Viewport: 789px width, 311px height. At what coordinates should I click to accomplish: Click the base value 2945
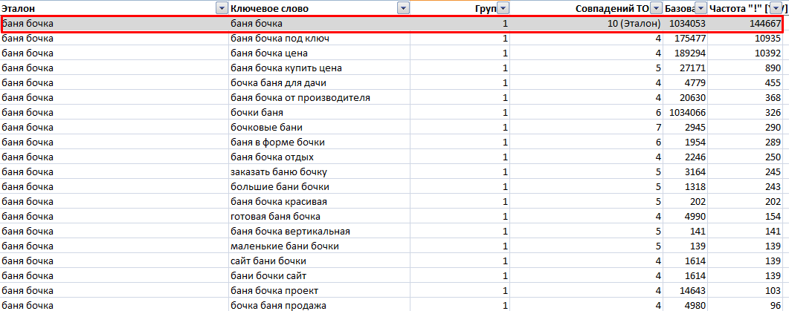click(695, 128)
